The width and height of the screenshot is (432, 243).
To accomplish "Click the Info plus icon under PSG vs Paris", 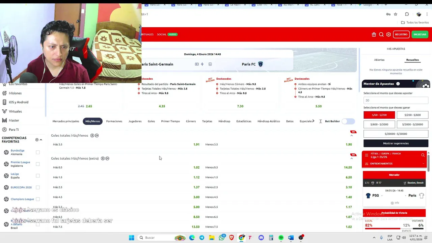I will click(392, 203).
